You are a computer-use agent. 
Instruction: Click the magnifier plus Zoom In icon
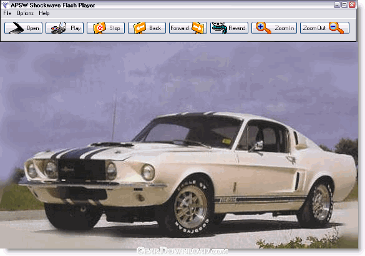click(x=263, y=28)
